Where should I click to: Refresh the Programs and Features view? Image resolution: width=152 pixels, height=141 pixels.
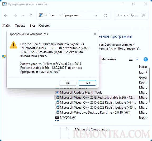tap(106, 16)
